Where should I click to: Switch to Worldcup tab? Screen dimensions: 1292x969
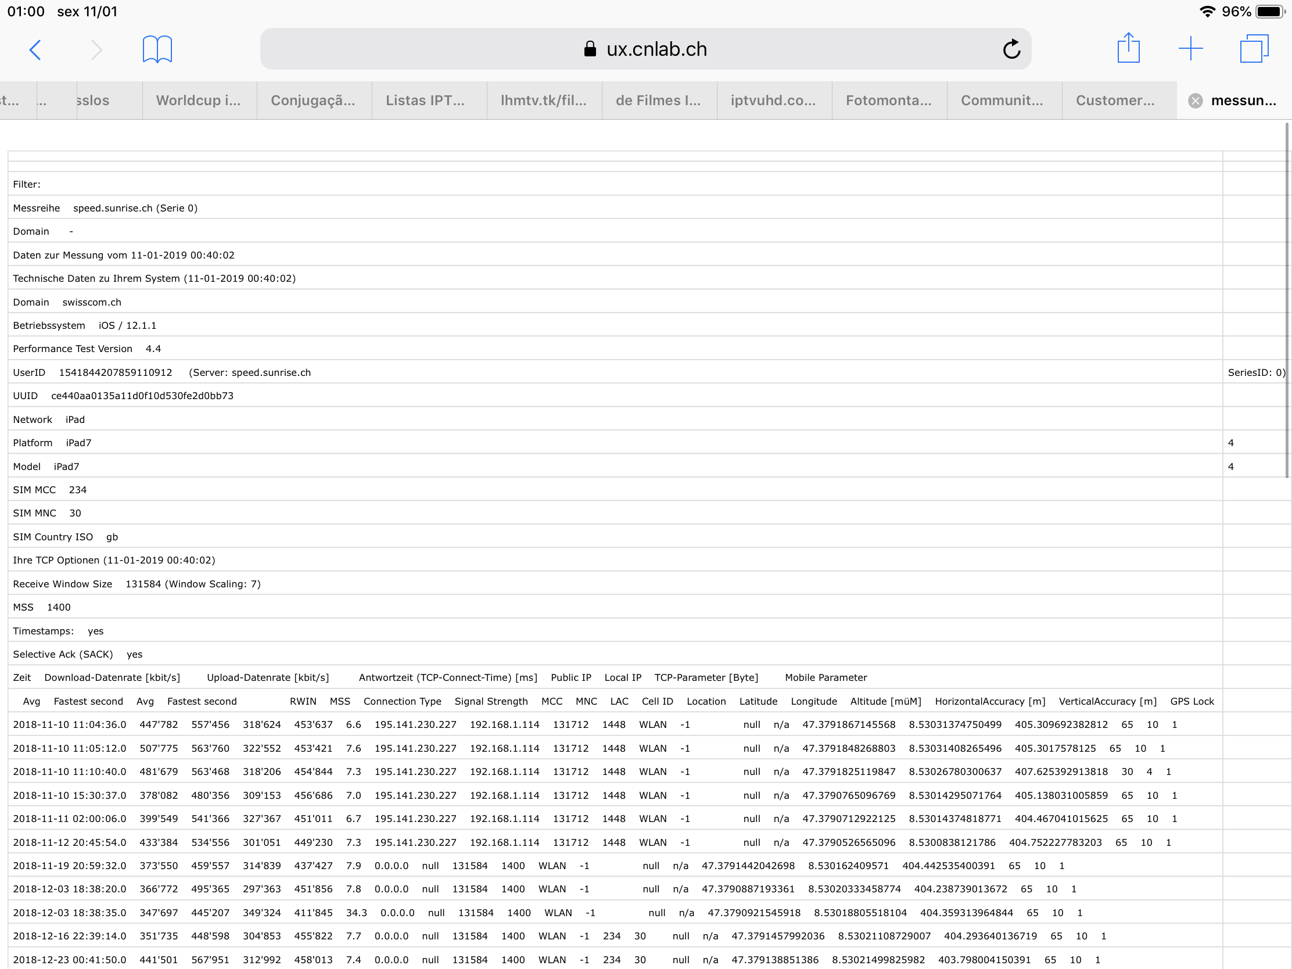click(199, 101)
